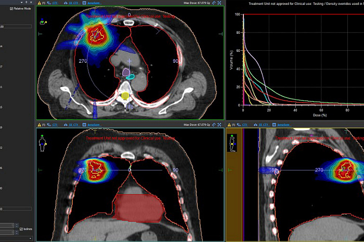Click the red heart structure in coronal view
Viewport: 364px width, 242px height.
[139, 208]
